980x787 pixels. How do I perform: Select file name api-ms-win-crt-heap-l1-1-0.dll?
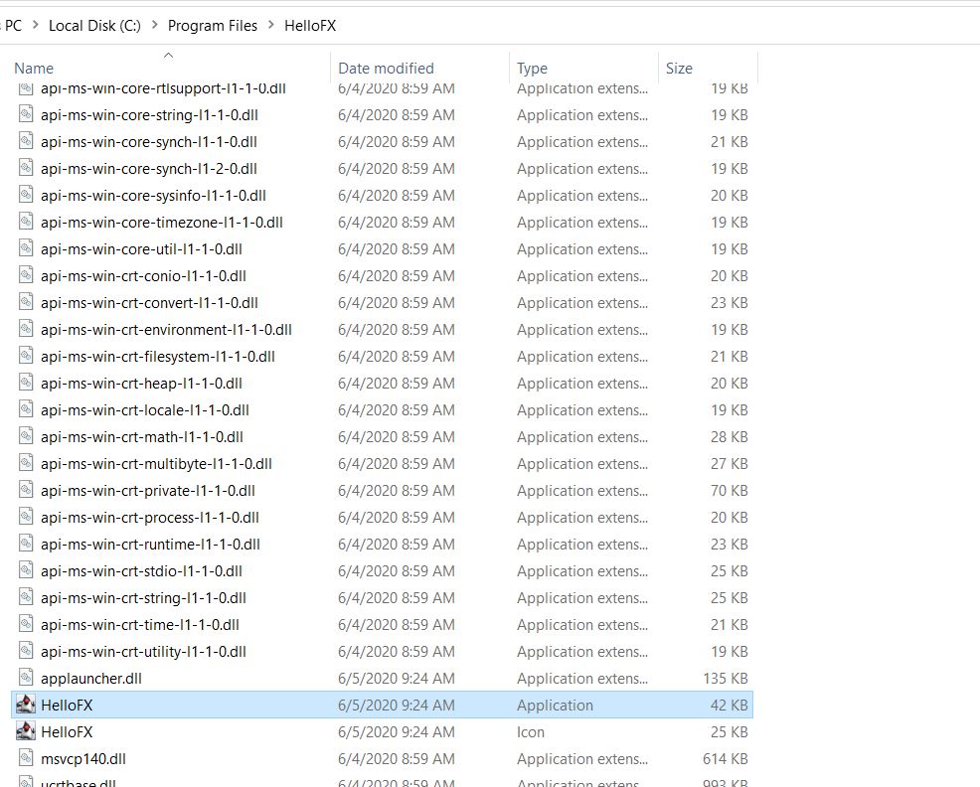(141, 384)
